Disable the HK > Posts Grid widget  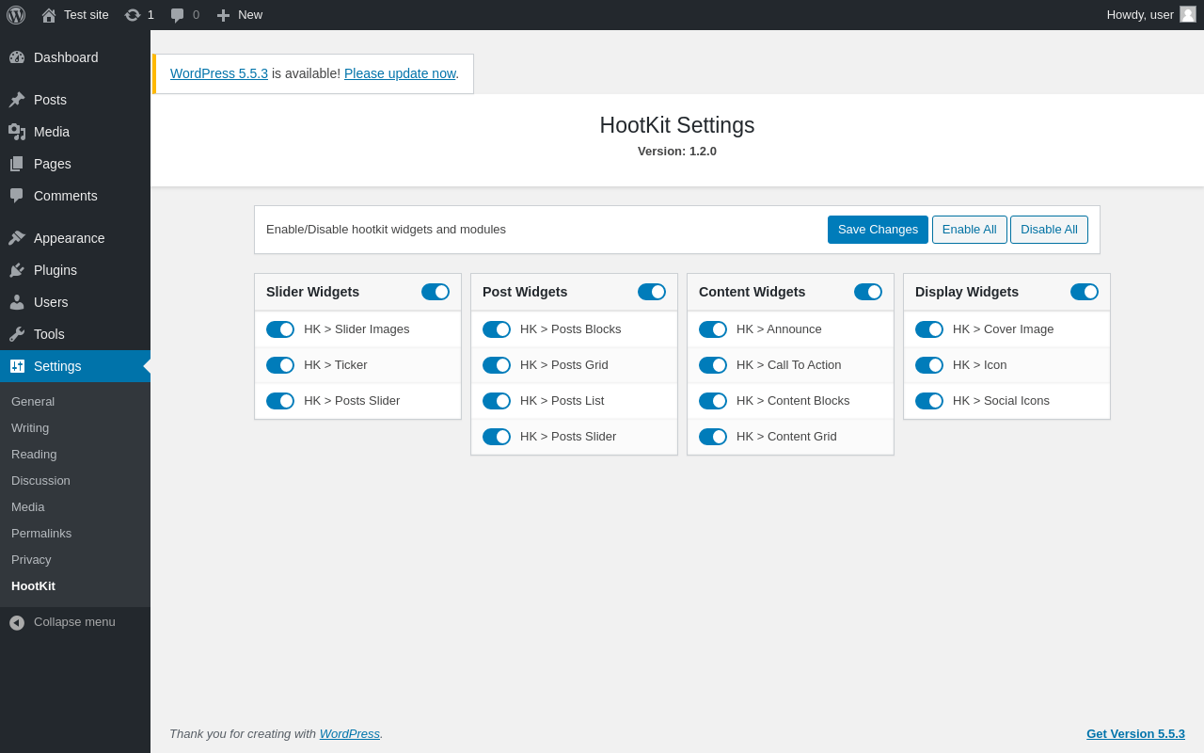497,365
